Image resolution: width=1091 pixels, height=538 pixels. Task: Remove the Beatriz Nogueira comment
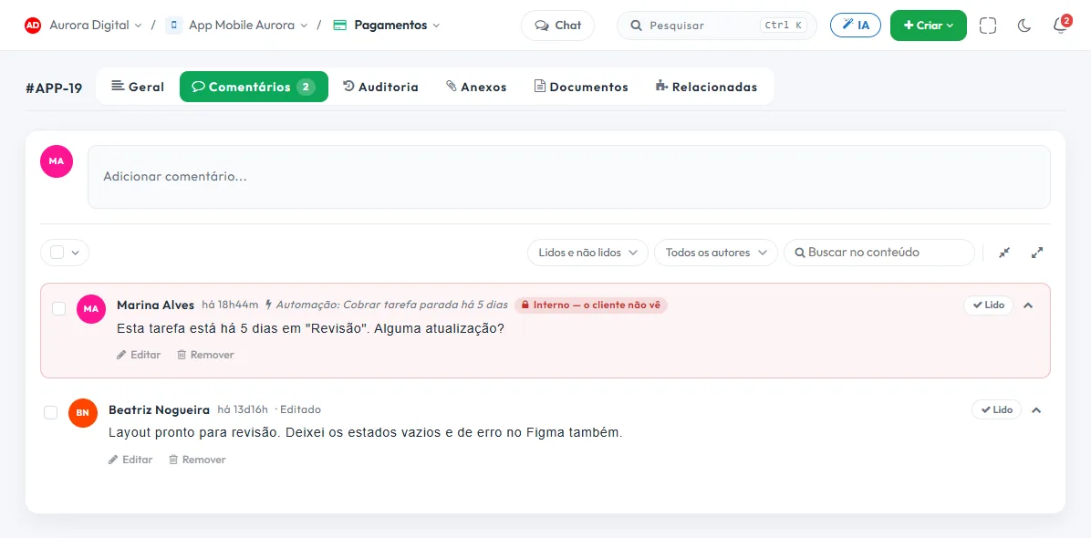[197, 460]
